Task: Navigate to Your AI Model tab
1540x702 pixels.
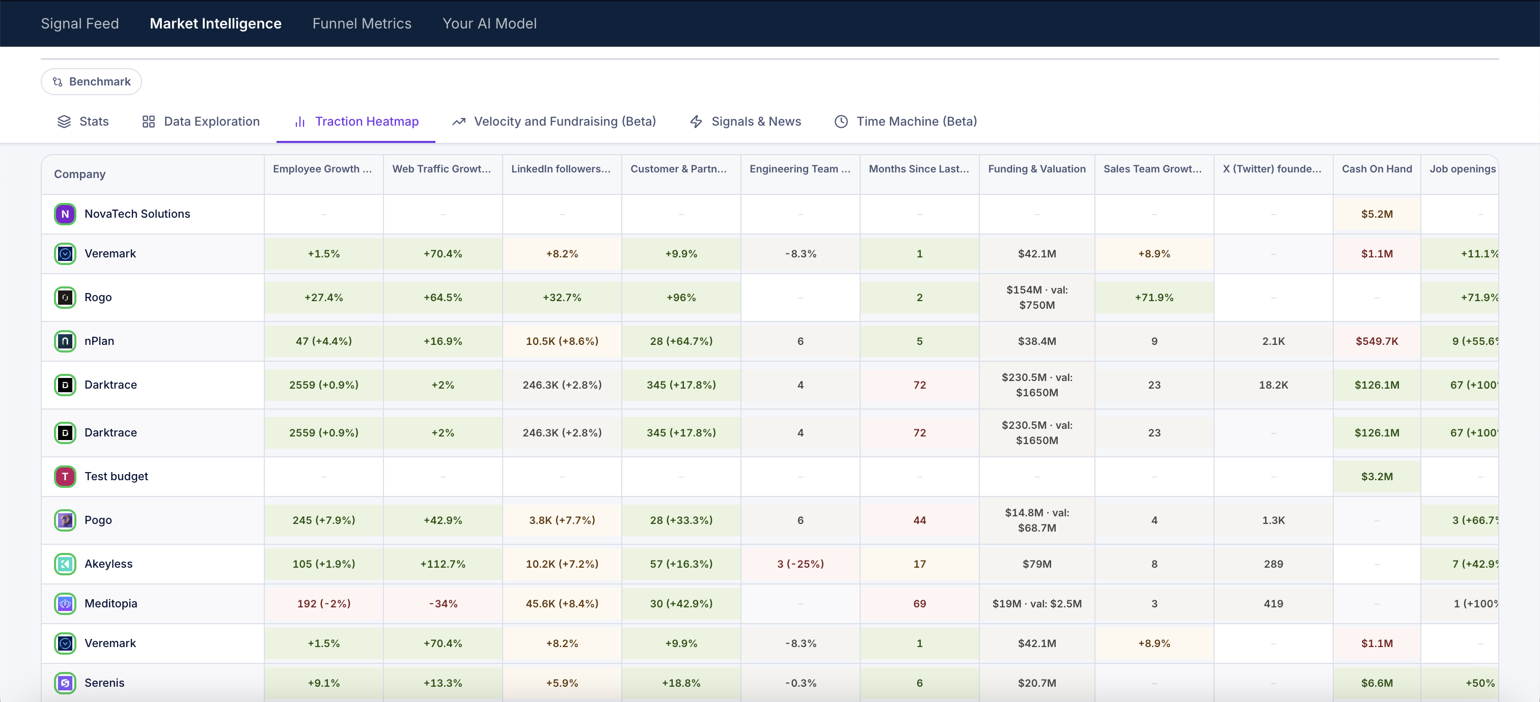Action: click(489, 23)
